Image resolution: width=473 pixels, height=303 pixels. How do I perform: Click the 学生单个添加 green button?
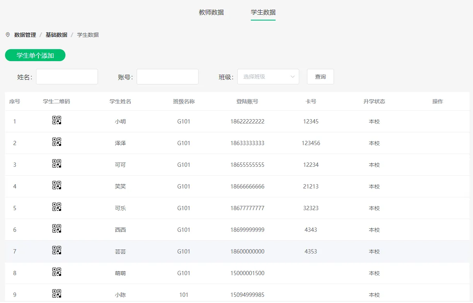[x=35, y=55]
